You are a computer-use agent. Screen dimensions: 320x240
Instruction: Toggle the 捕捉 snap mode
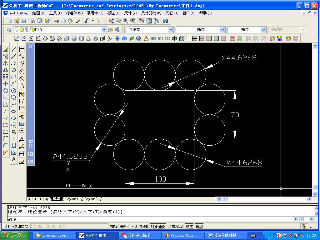(x=114, y=227)
